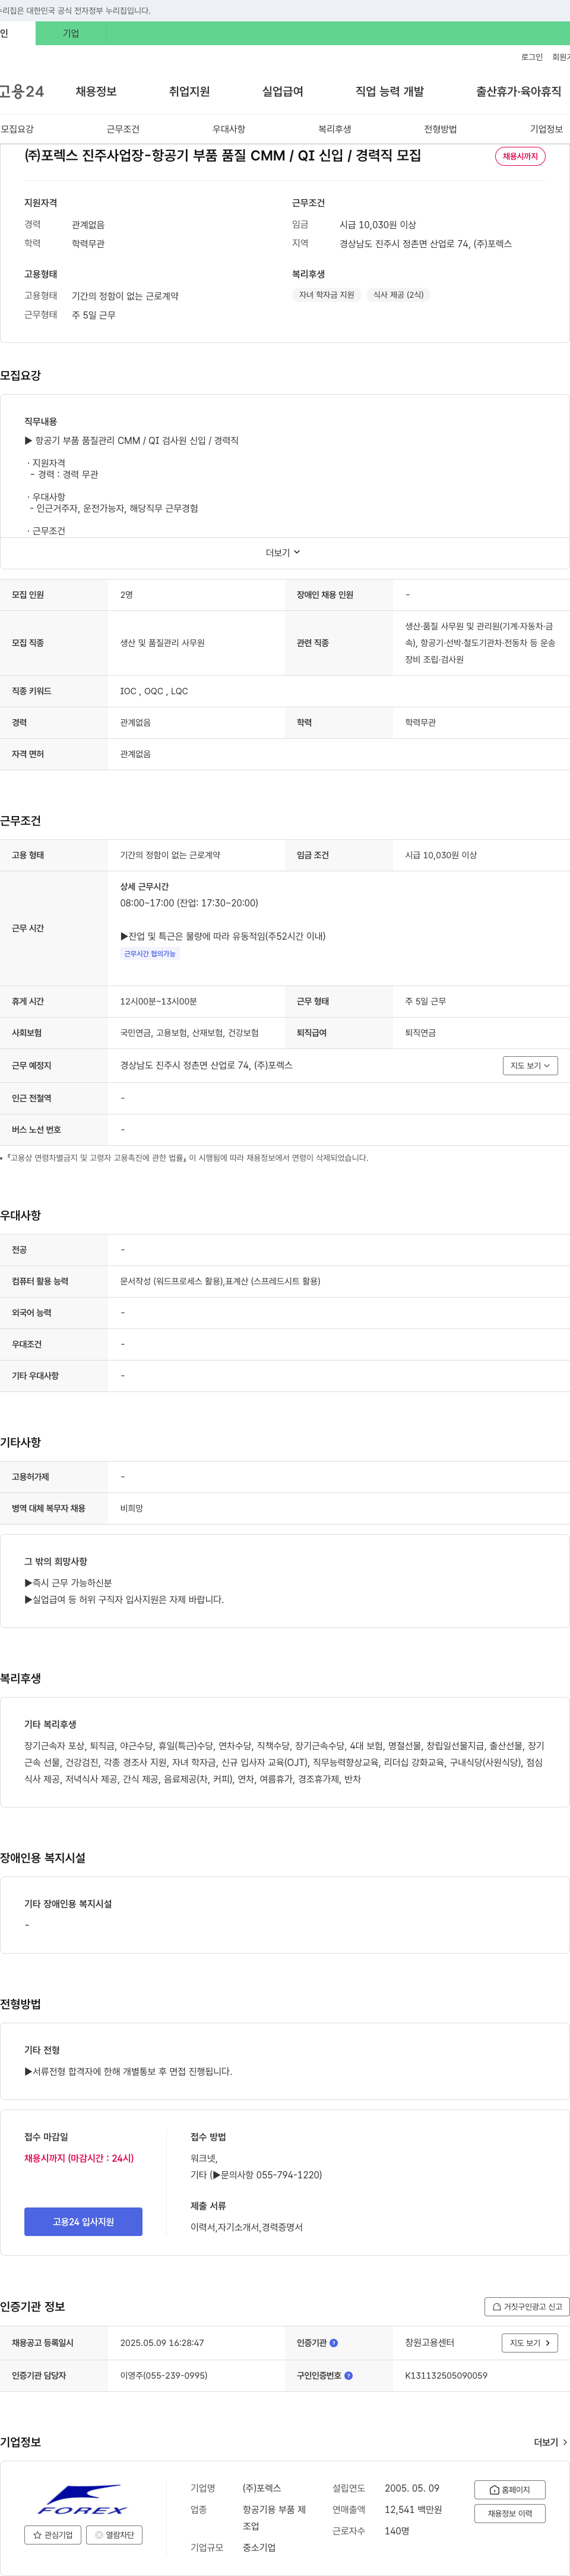Open the FOREX company logo
Image resolution: width=570 pixels, height=2576 pixels.
pos(83,2498)
